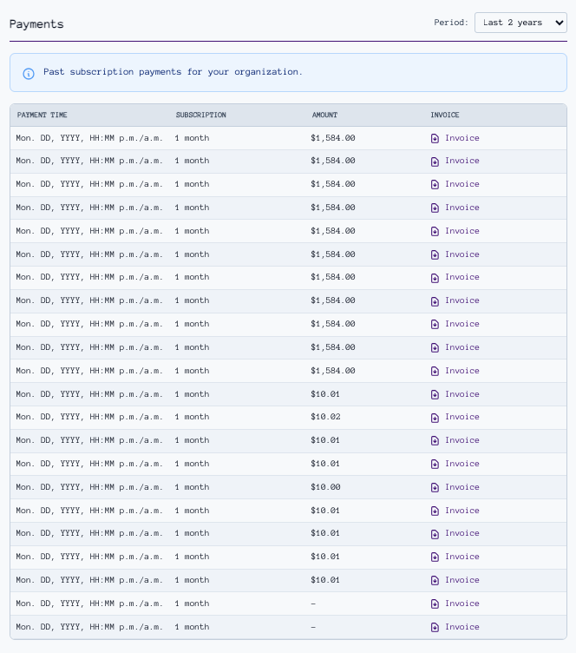Screen dimensions: 576x653
Task: Select the payment time in the $10.02 row
Action: [x=89, y=417]
